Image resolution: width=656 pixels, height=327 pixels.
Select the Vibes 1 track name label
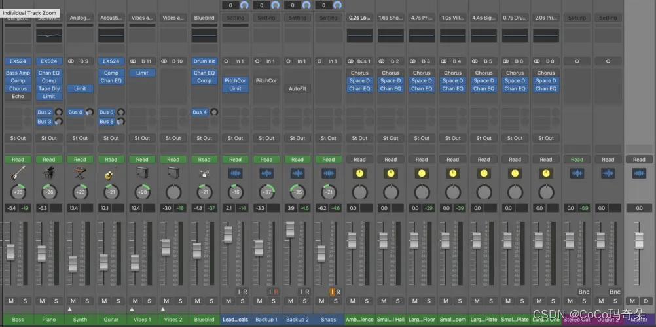coord(142,319)
